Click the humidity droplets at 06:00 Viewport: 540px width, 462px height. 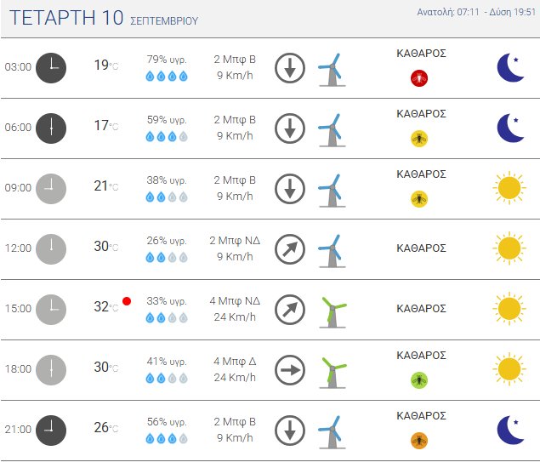tap(167, 136)
